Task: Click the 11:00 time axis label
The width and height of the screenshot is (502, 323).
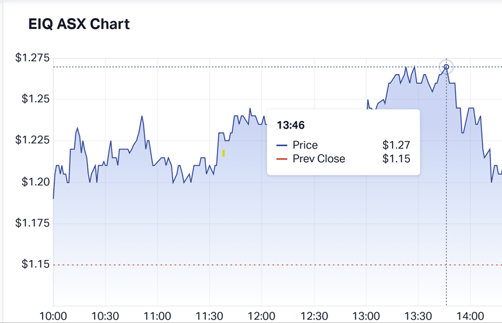Action: 158,315
